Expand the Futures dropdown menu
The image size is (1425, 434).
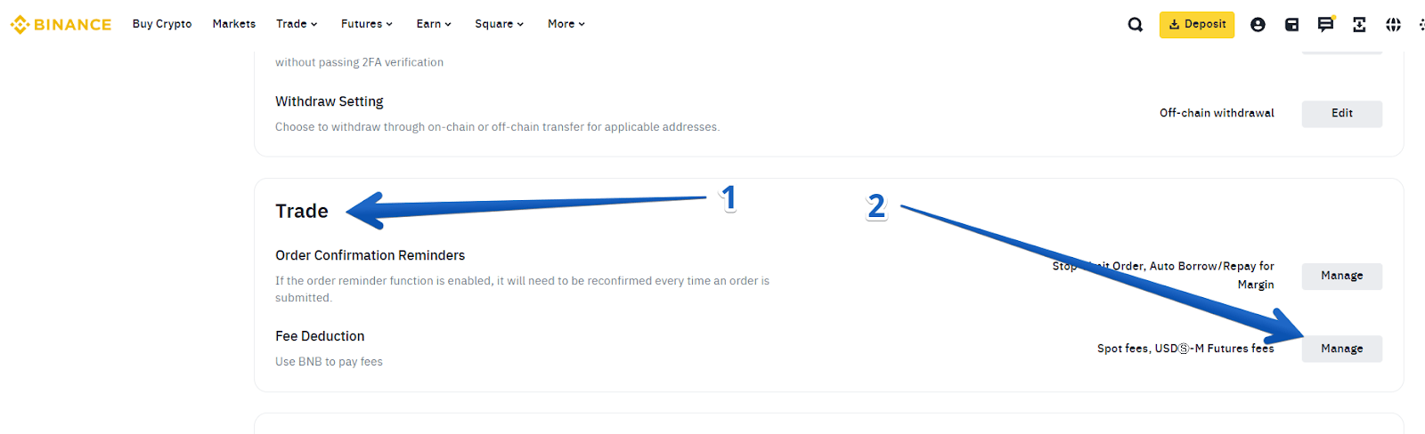click(366, 24)
